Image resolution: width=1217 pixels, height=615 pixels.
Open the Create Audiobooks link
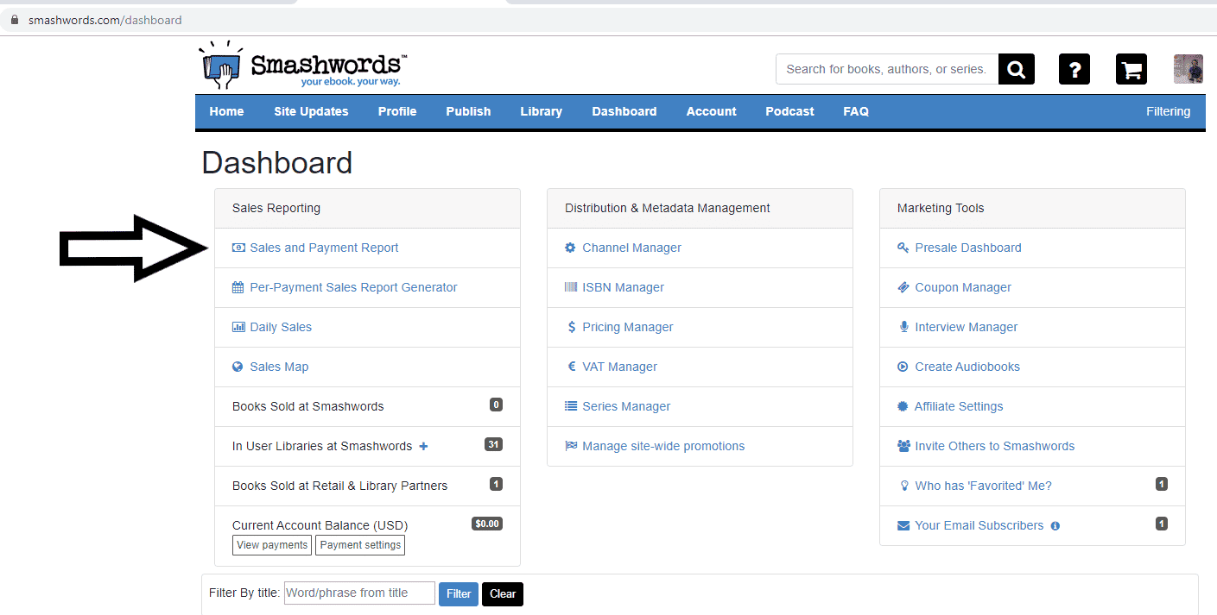point(967,367)
